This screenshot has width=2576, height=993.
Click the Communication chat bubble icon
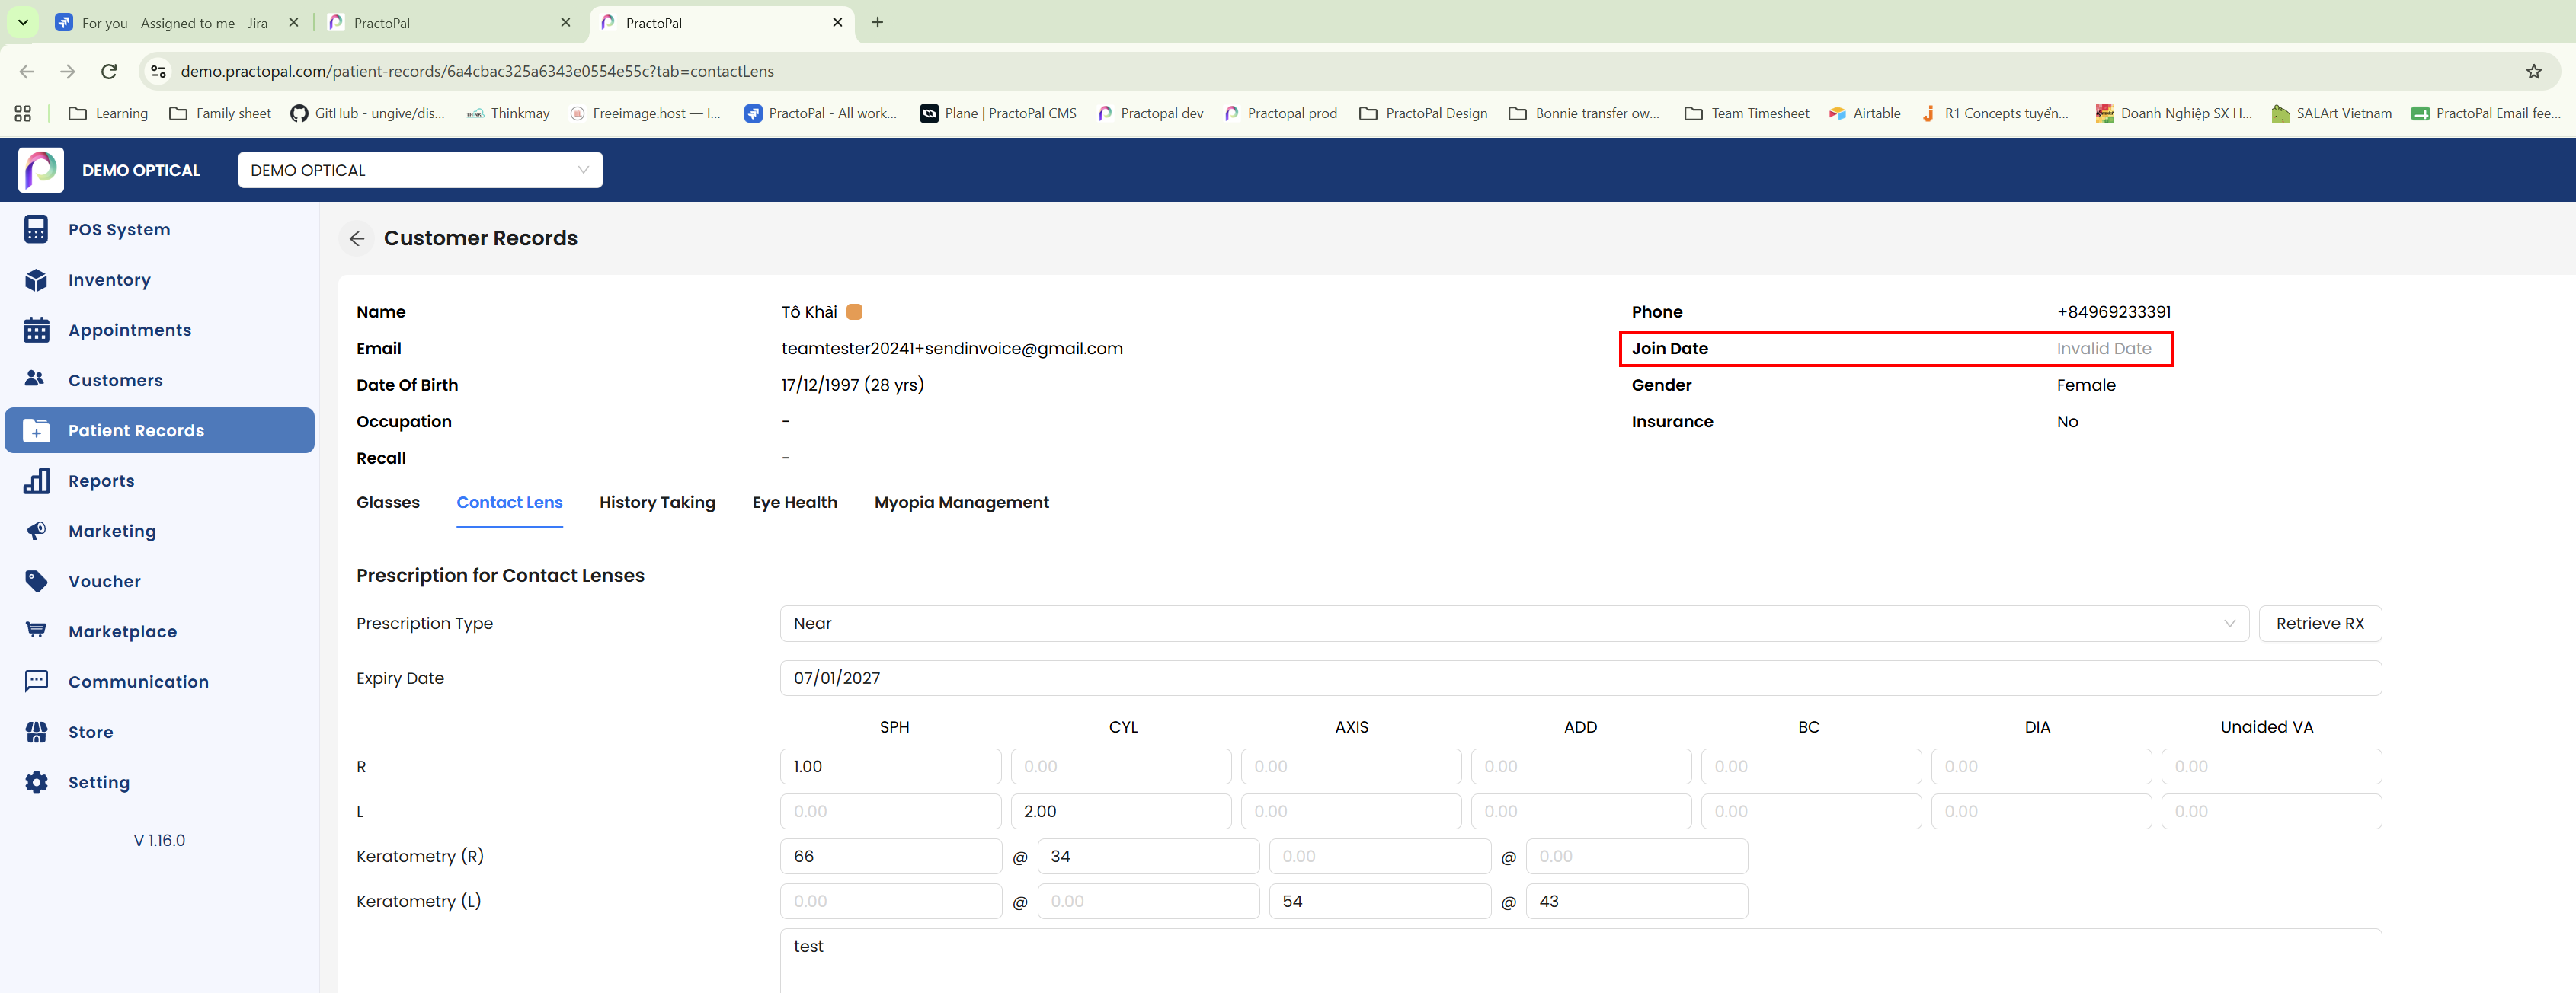click(x=36, y=682)
